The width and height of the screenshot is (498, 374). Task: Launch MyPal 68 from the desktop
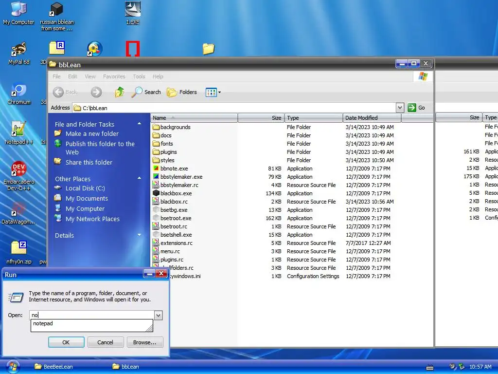point(19,53)
